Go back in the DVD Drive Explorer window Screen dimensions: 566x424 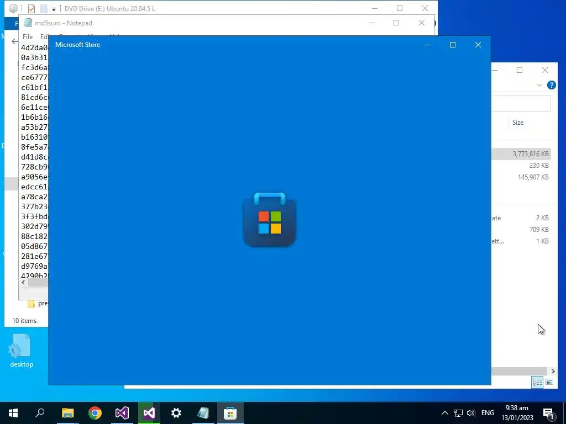click(x=14, y=41)
